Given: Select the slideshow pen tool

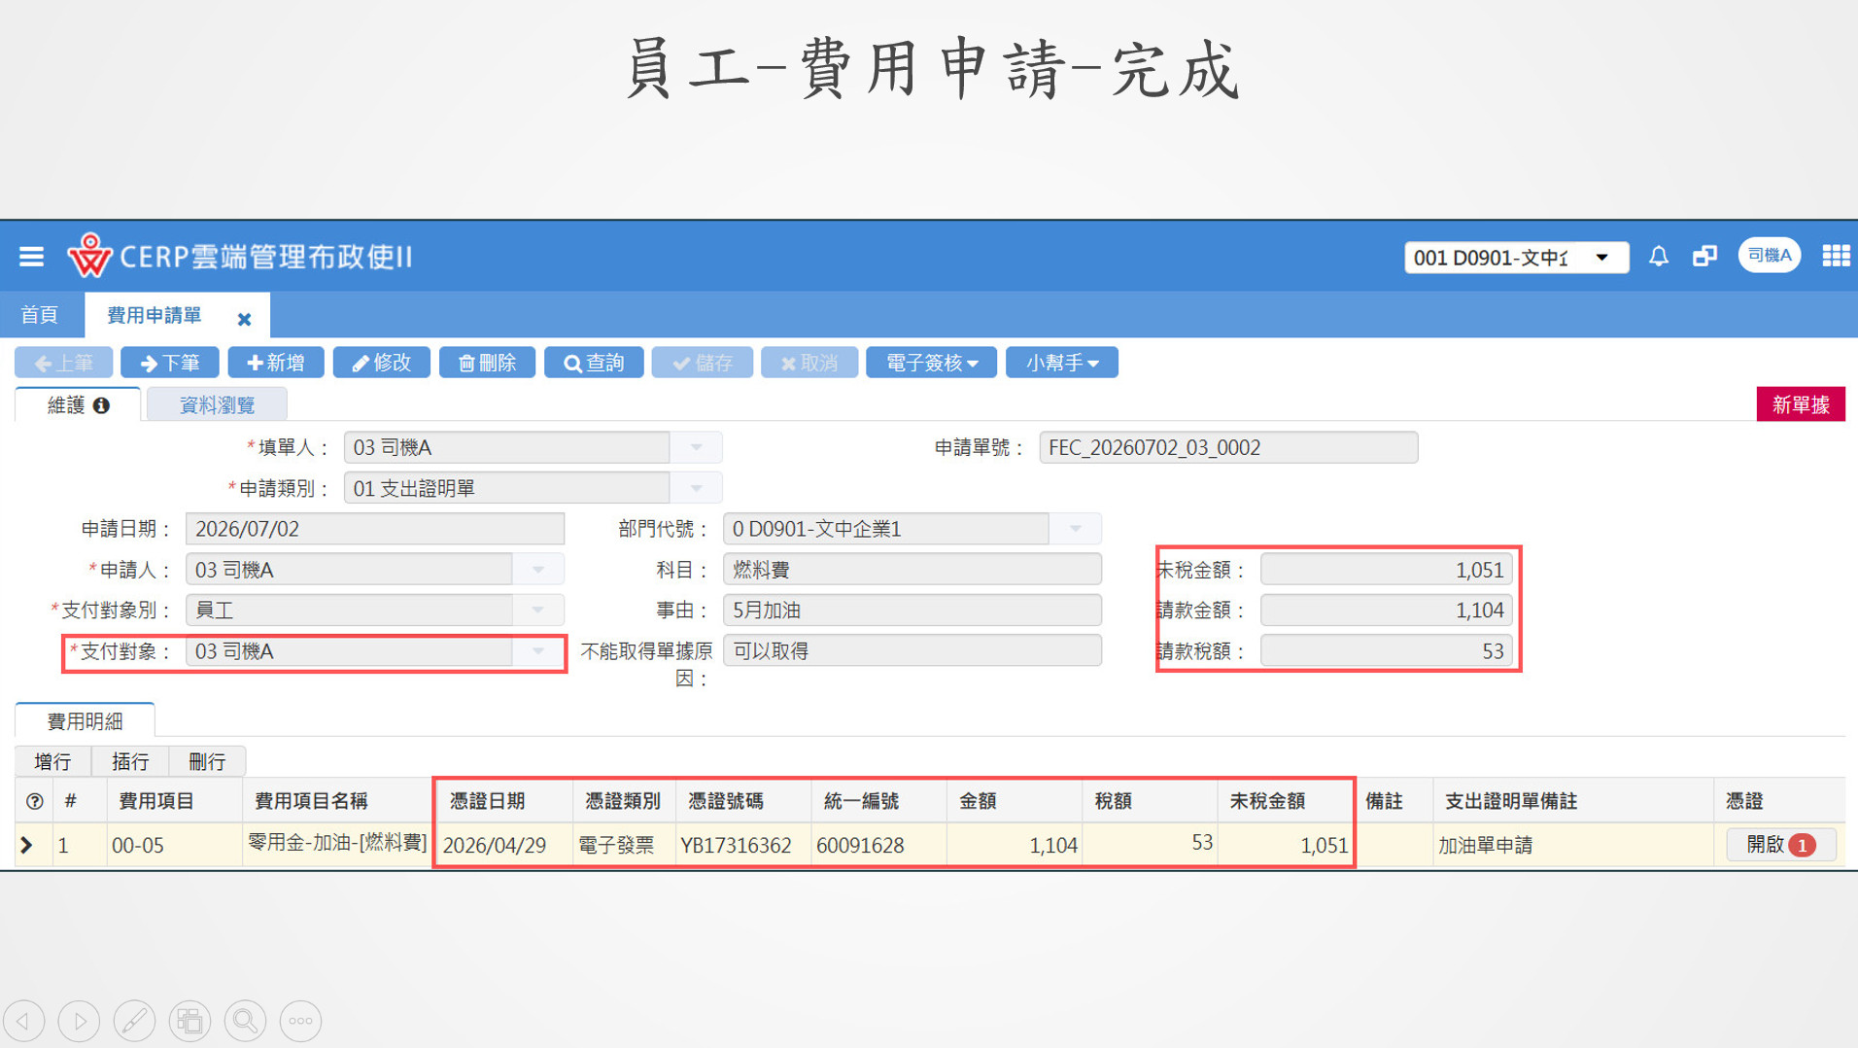Looking at the screenshot, I should tap(135, 1021).
